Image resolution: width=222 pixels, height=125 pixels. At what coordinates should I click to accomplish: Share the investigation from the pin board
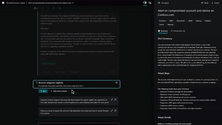[205, 3]
